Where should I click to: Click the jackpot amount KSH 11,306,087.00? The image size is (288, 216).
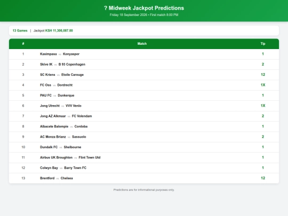[x=59, y=31]
